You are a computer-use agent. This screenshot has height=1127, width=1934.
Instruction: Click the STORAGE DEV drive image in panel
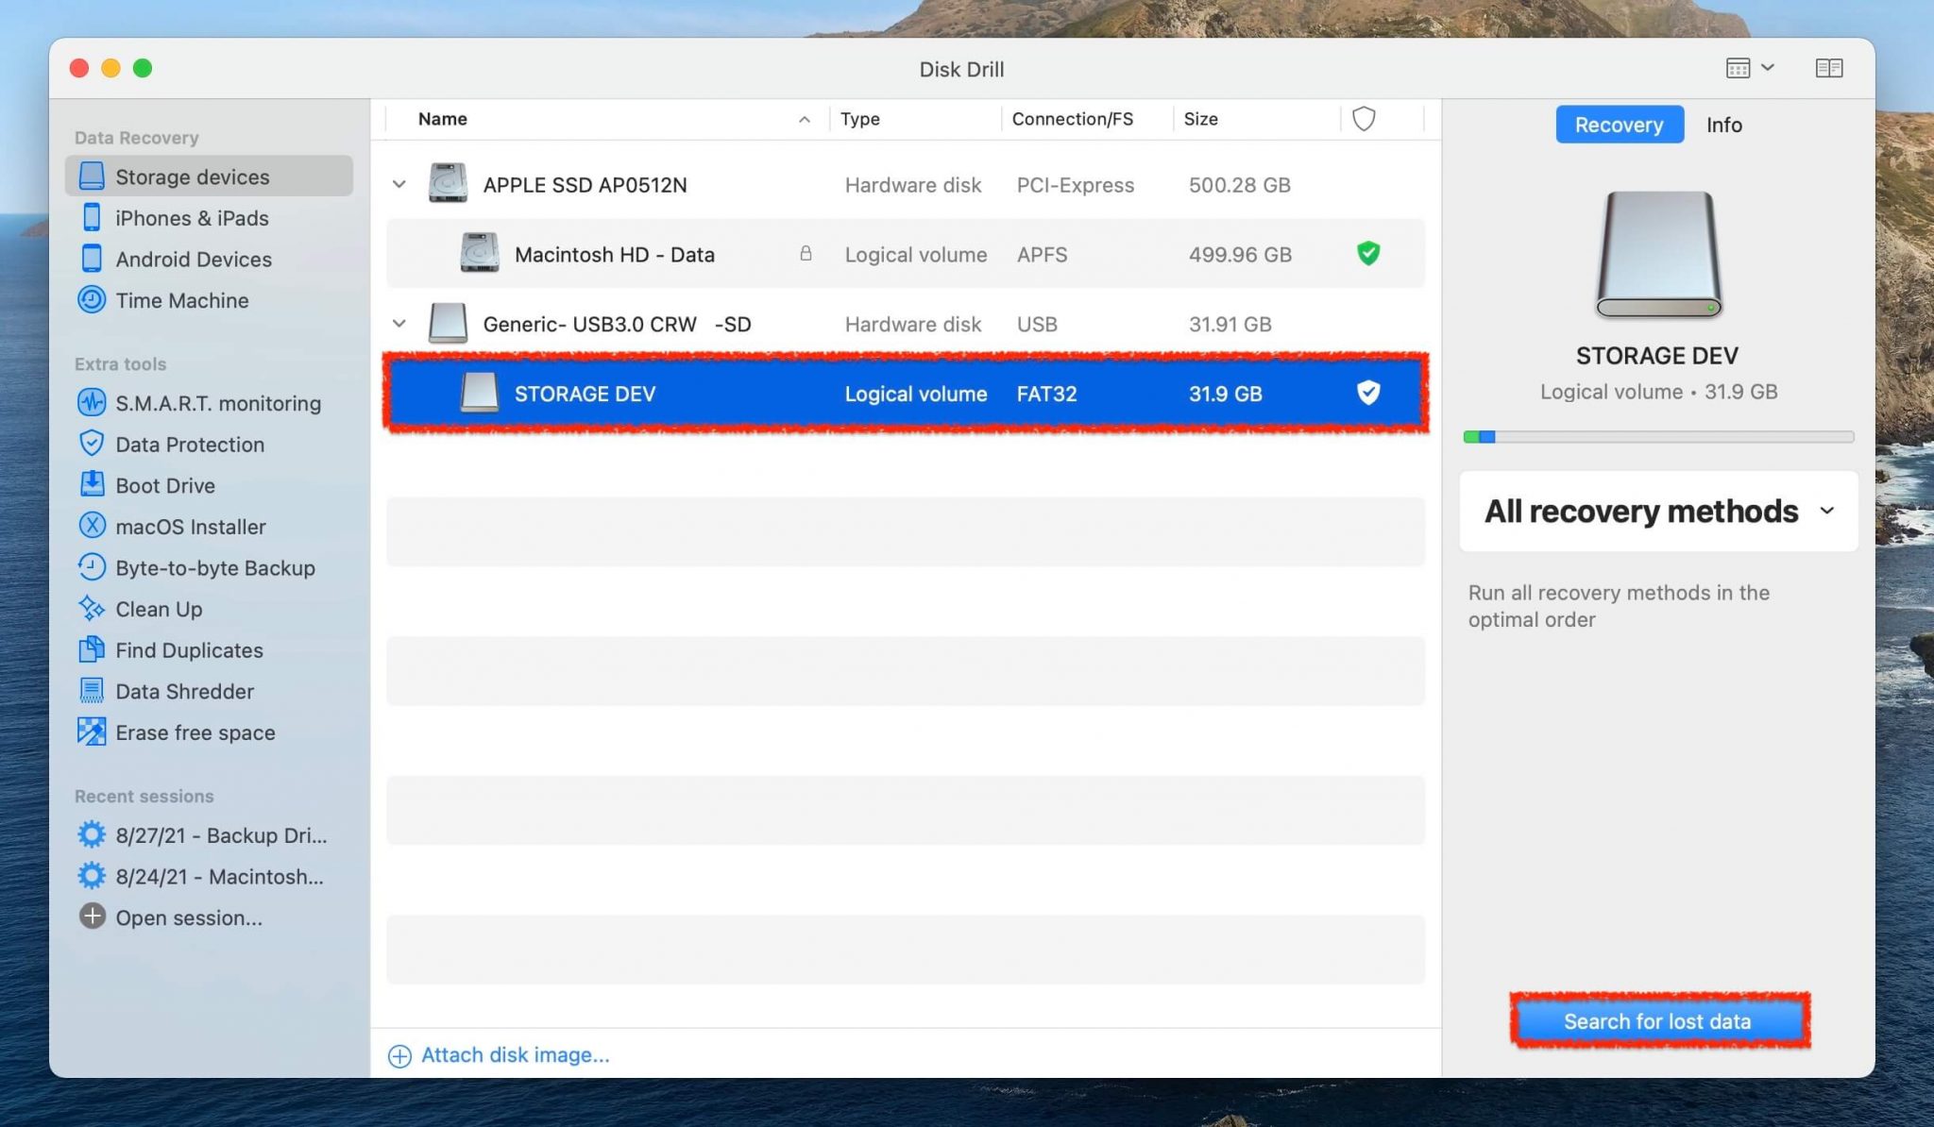pos(1658,255)
